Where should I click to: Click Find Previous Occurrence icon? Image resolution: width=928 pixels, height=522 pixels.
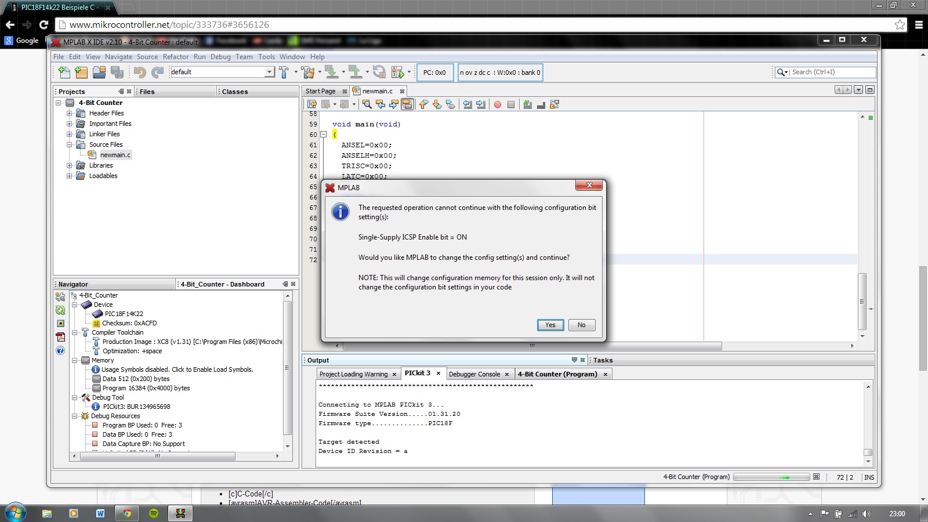point(380,104)
